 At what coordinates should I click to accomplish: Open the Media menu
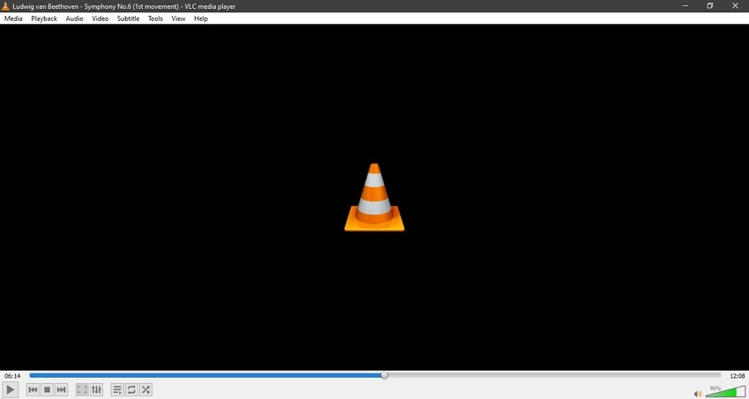(x=13, y=18)
